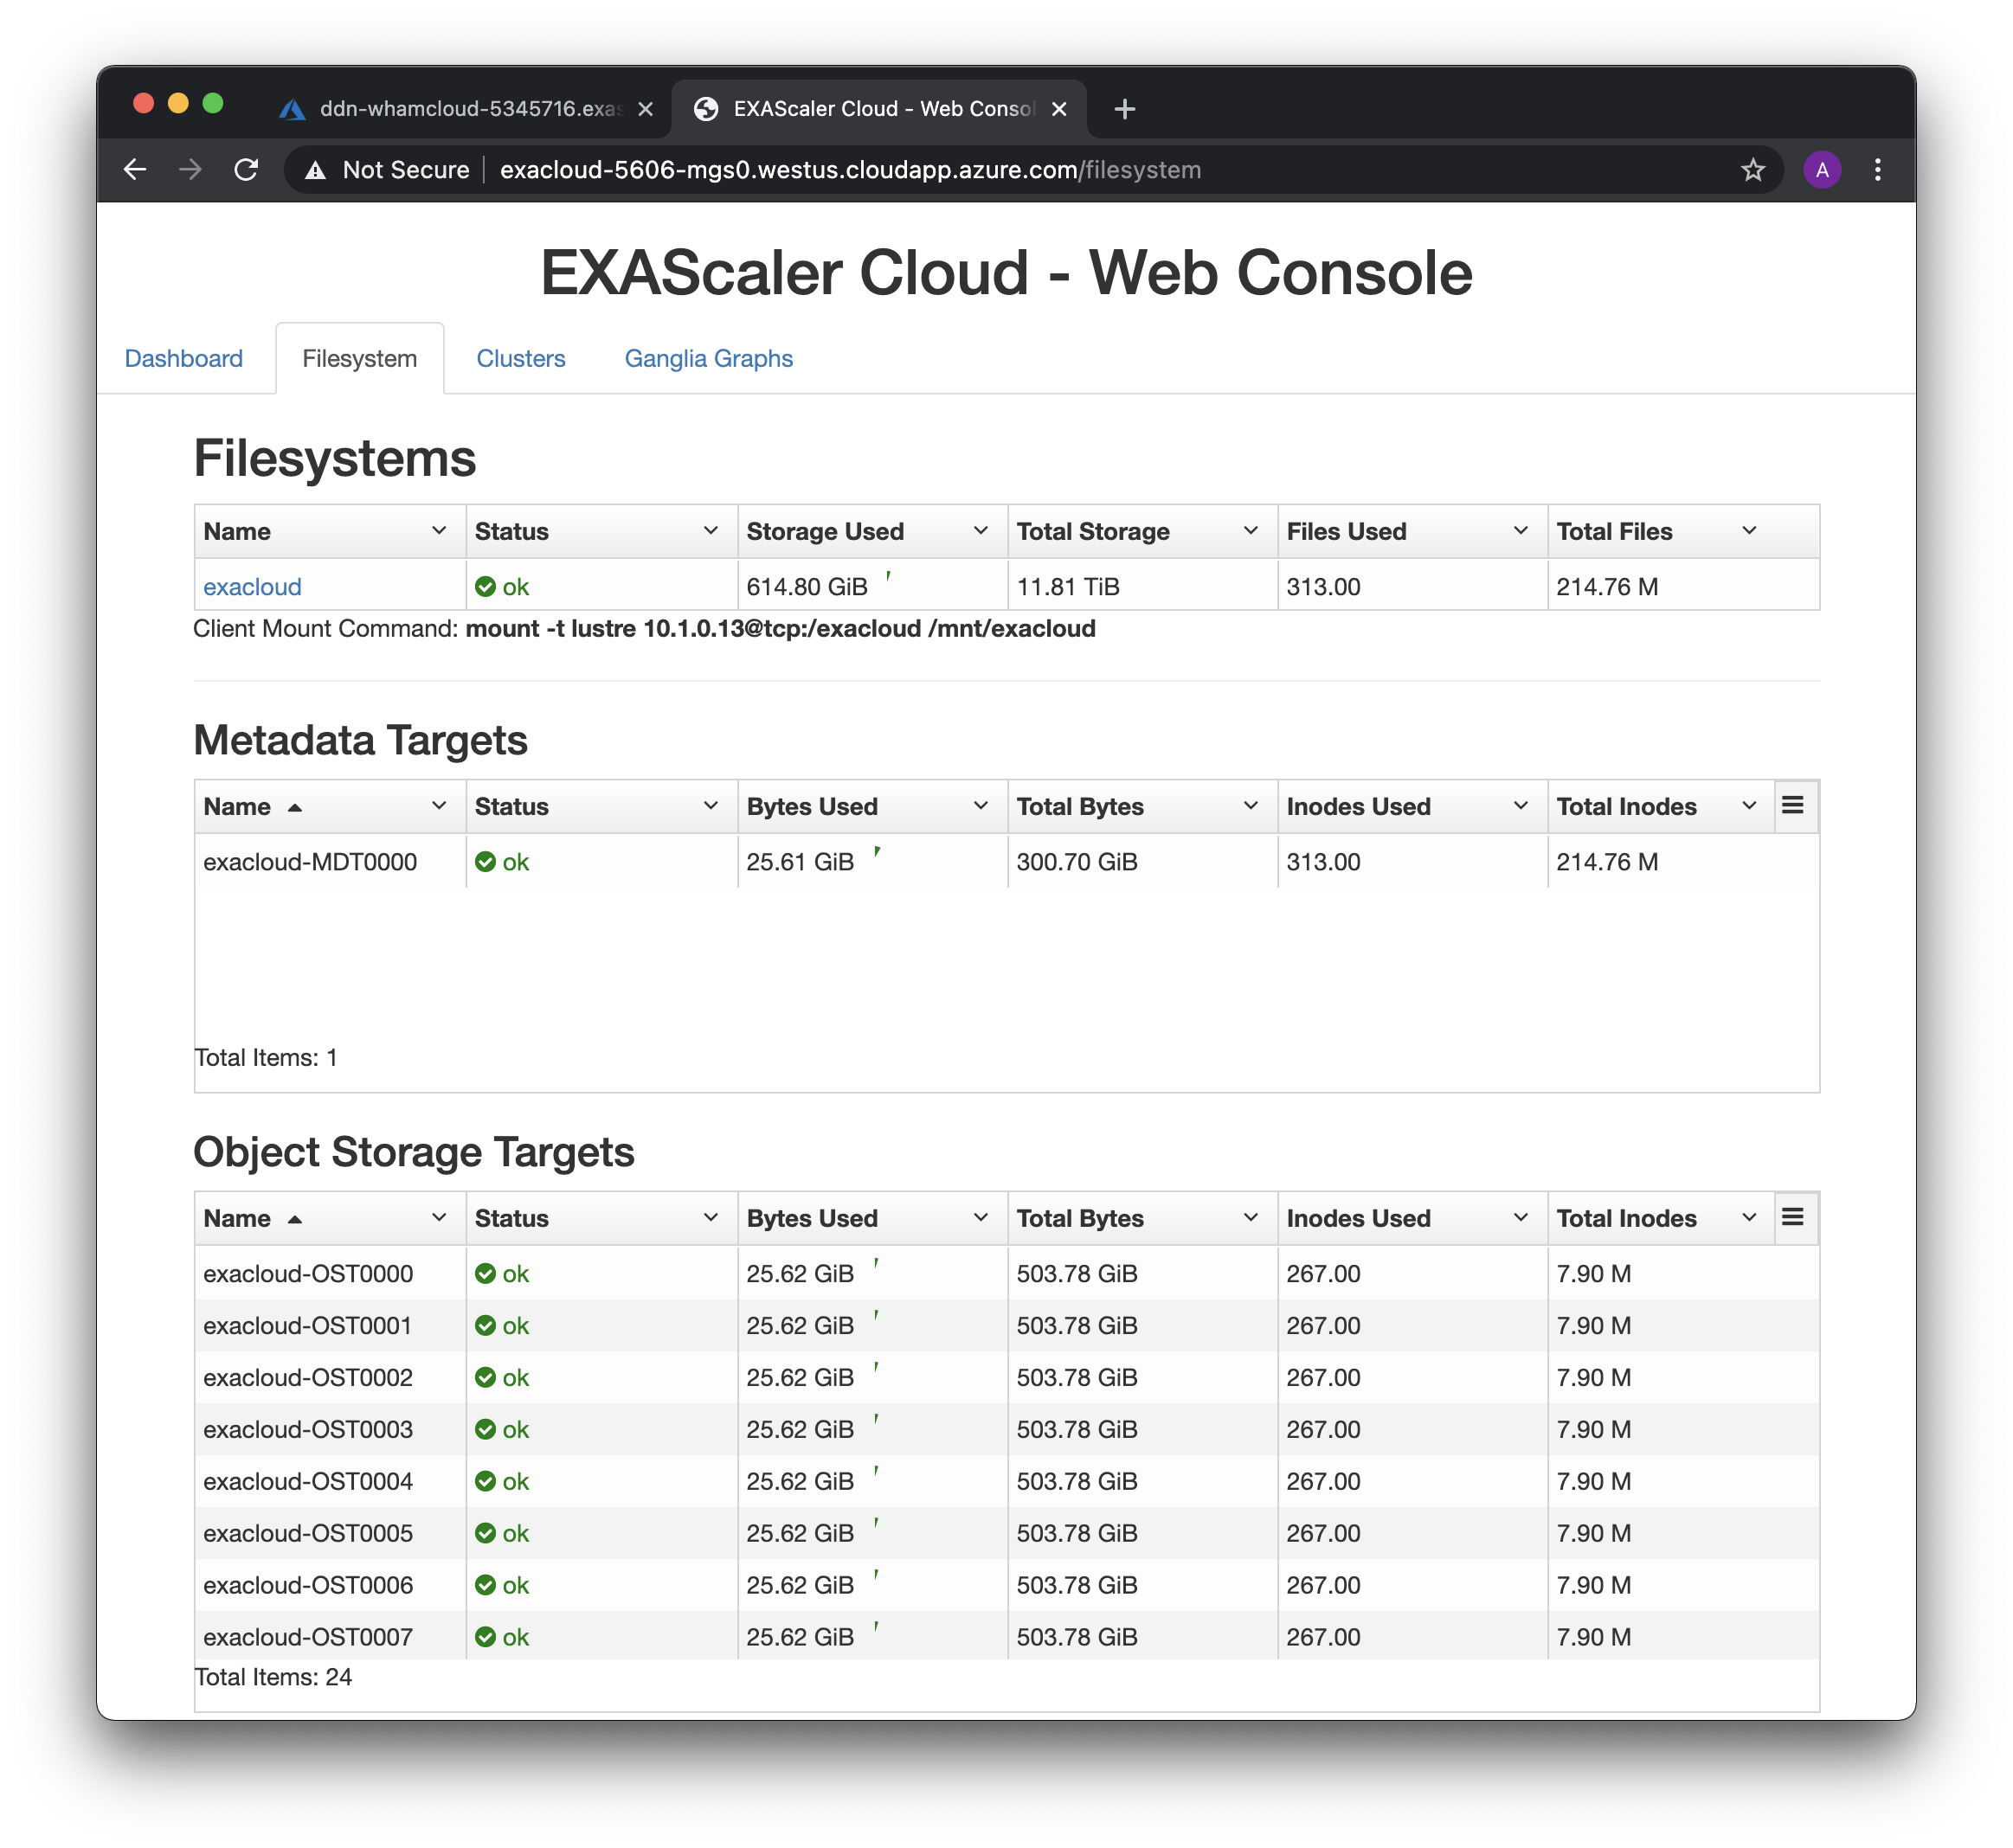Open the Chrome three-dot menu

(x=1877, y=170)
